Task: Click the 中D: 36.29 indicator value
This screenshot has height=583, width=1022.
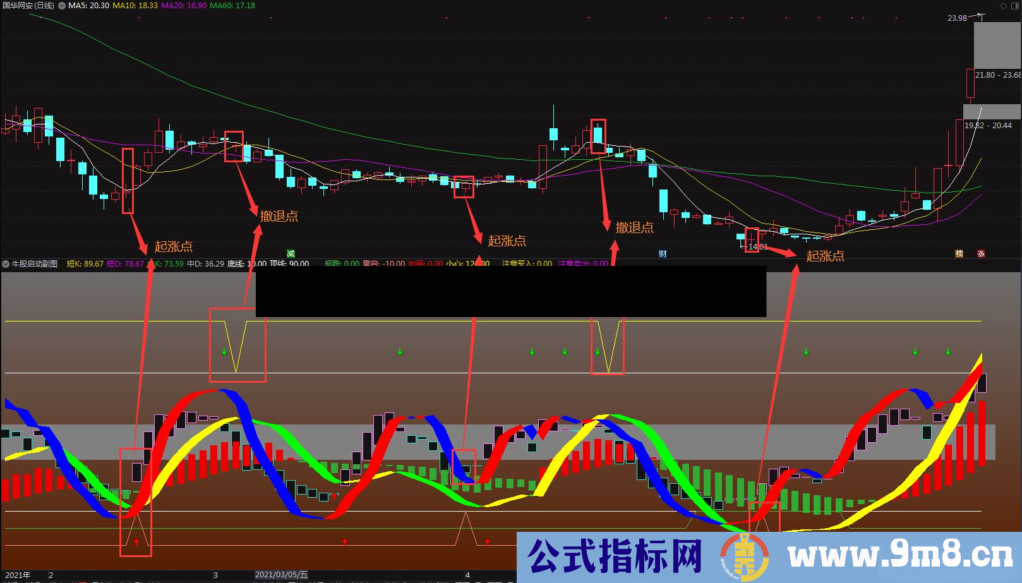Action: (205, 264)
